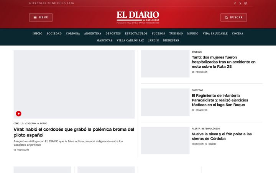Image resolution: width=276 pixels, height=173 pixels.
Task: Click 'DE REDACCIÓN' byline under the Regimiento story
Action: (200, 110)
